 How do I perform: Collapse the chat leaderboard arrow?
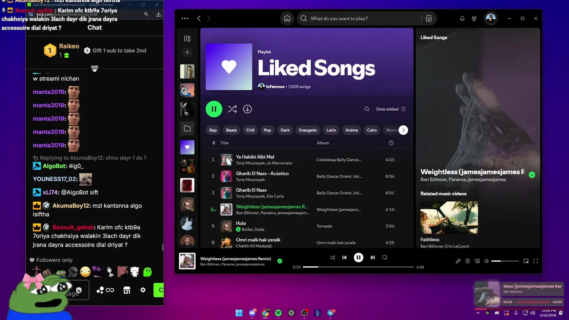click(95, 68)
